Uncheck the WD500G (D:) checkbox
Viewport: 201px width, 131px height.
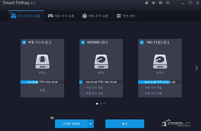(x=83, y=42)
